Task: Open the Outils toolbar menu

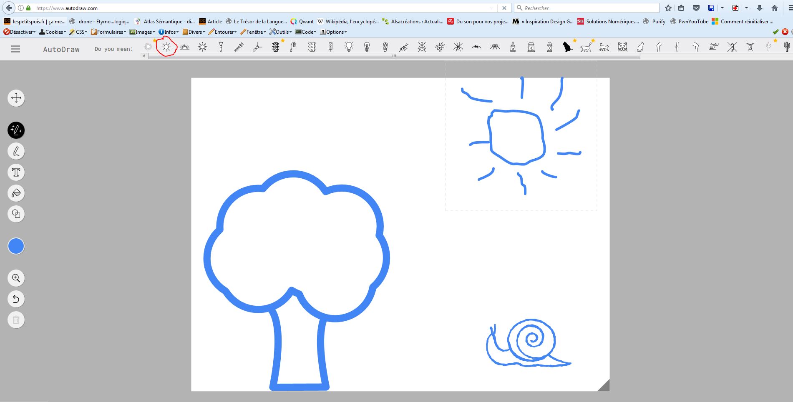Action: tap(281, 32)
